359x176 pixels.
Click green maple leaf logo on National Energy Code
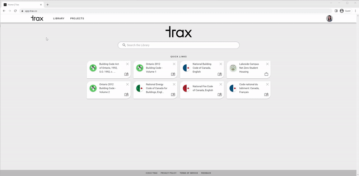click(140, 88)
